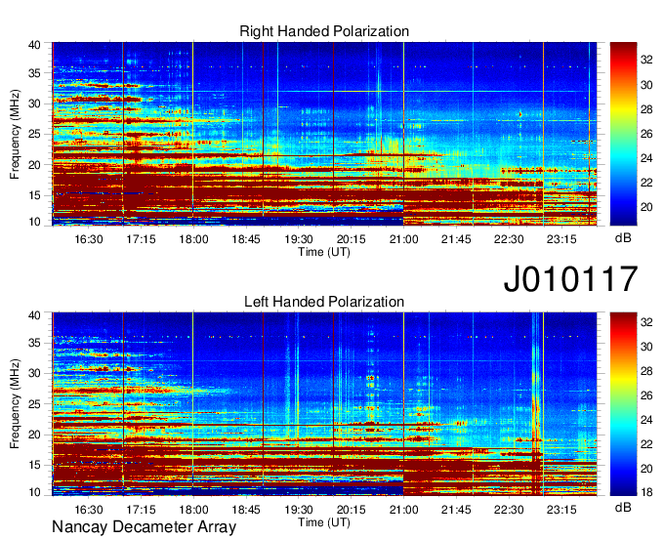Click the 18 value on lower color bar
This screenshot has height=539, width=664.
tap(646, 492)
